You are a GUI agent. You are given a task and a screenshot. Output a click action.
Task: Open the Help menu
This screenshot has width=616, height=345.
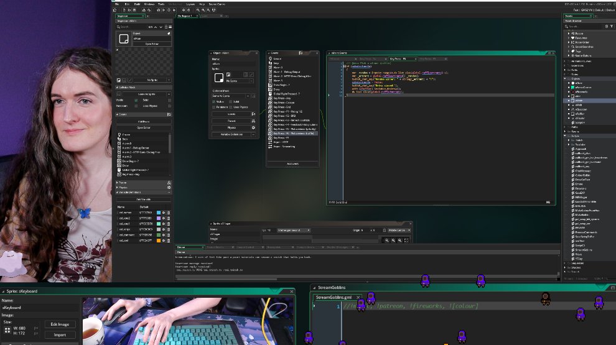pos(202,4)
